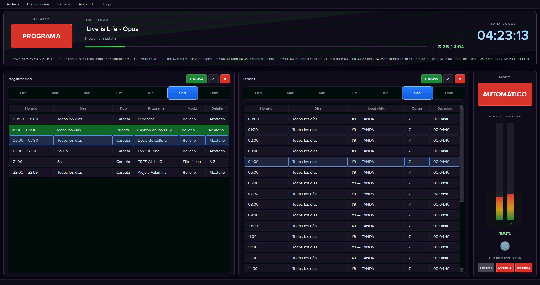This screenshot has height=285, width=540.
Task: Select the 14:00 Tanda row
Action: click(352, 268)
